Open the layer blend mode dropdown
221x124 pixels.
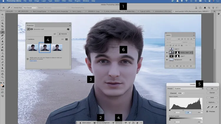[174, 42]
